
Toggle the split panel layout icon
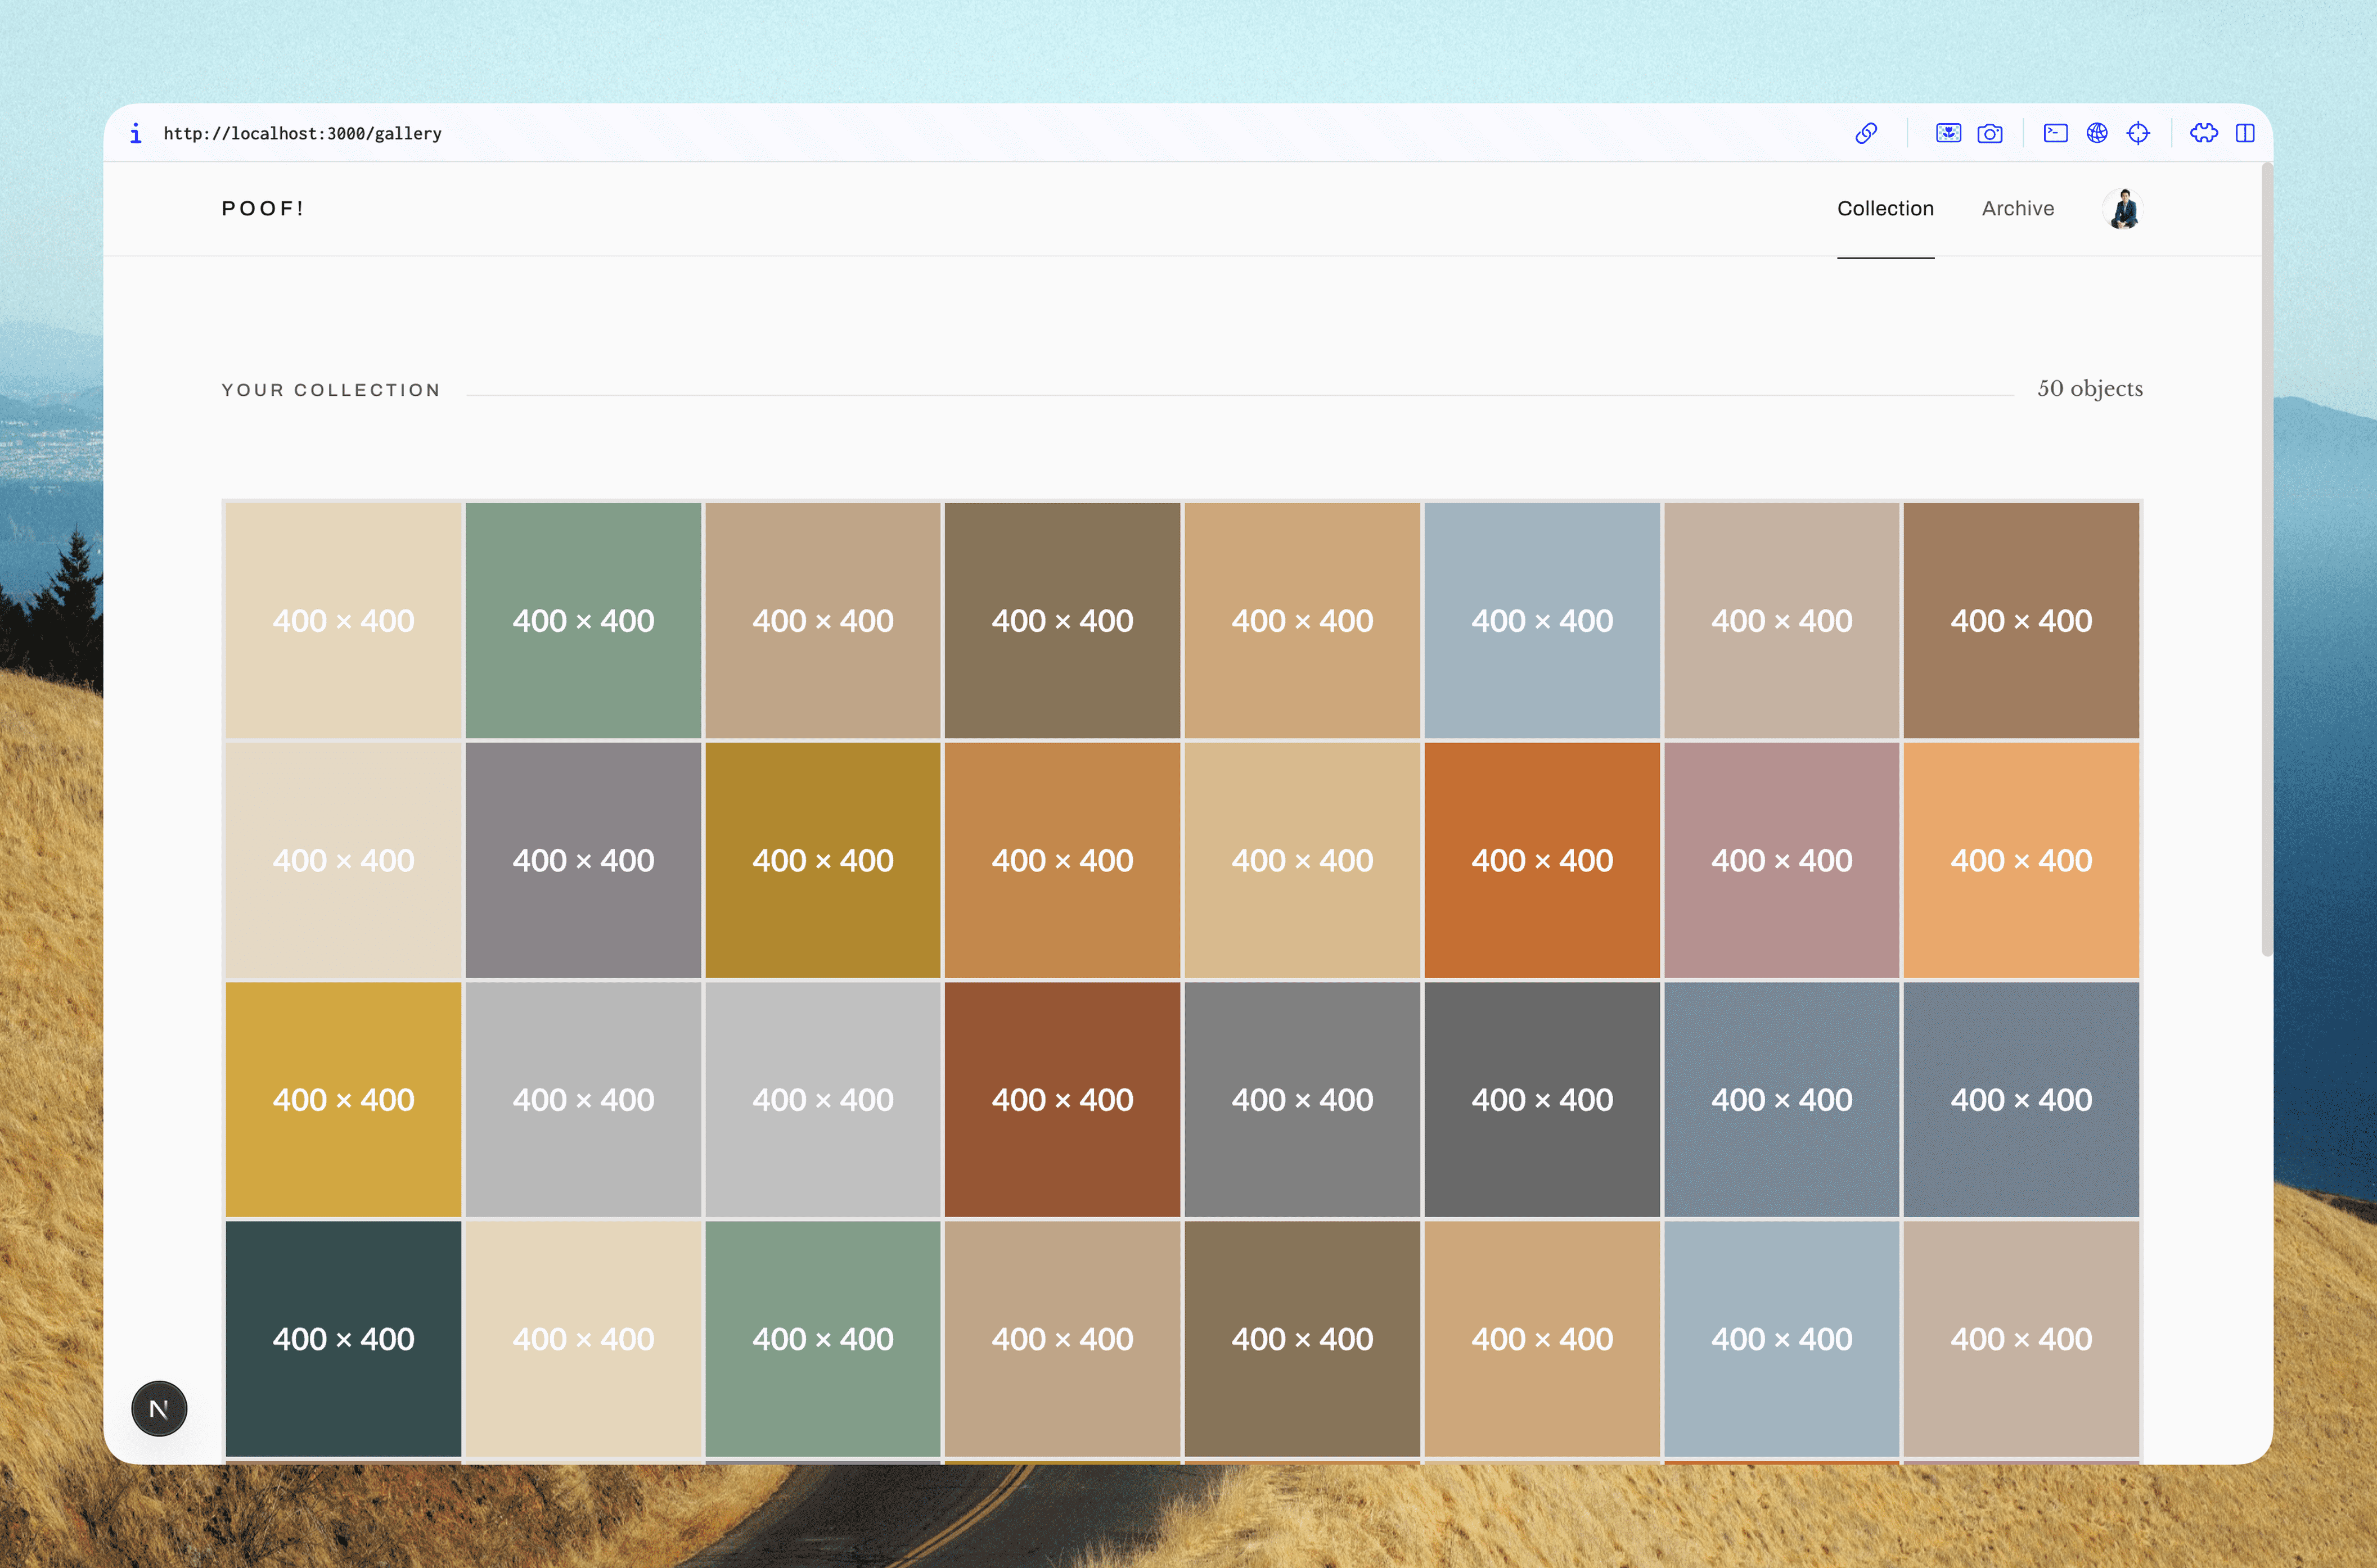(x=2245, y=133)
